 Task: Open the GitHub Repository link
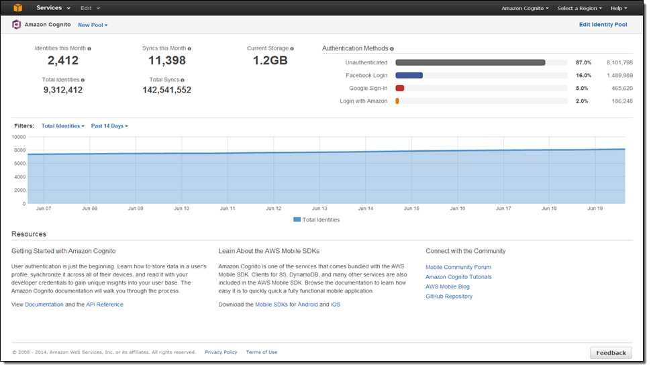click(x=449, y=297)
